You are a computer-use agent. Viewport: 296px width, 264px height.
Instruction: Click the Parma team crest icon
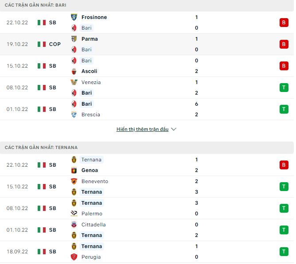click(x=74, y=39)
